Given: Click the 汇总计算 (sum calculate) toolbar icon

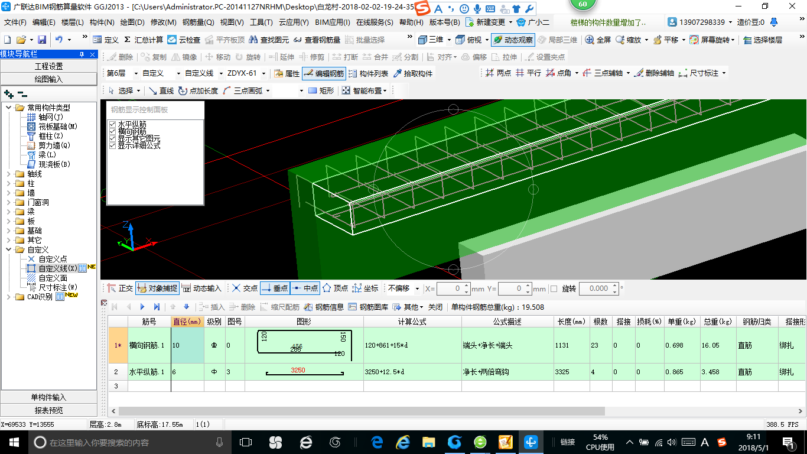Looking at the screenshot, I should [x=144, y=40].
